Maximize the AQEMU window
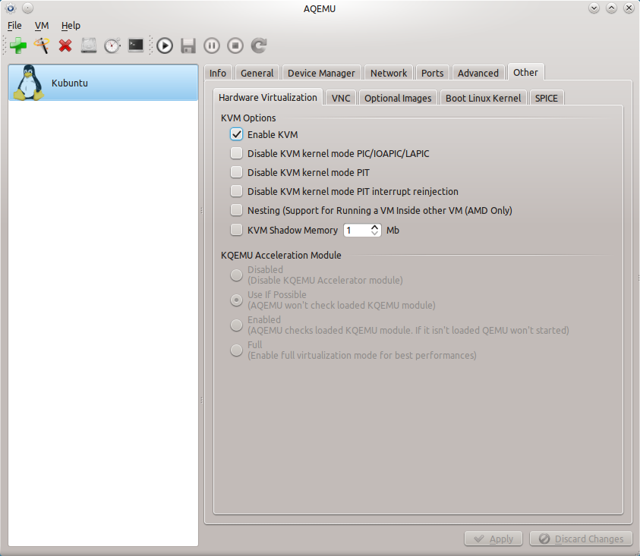Screen dimensions: 640x556 611,8
